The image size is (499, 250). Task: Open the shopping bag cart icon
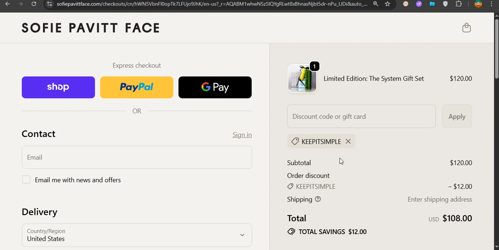coord(466,28)
